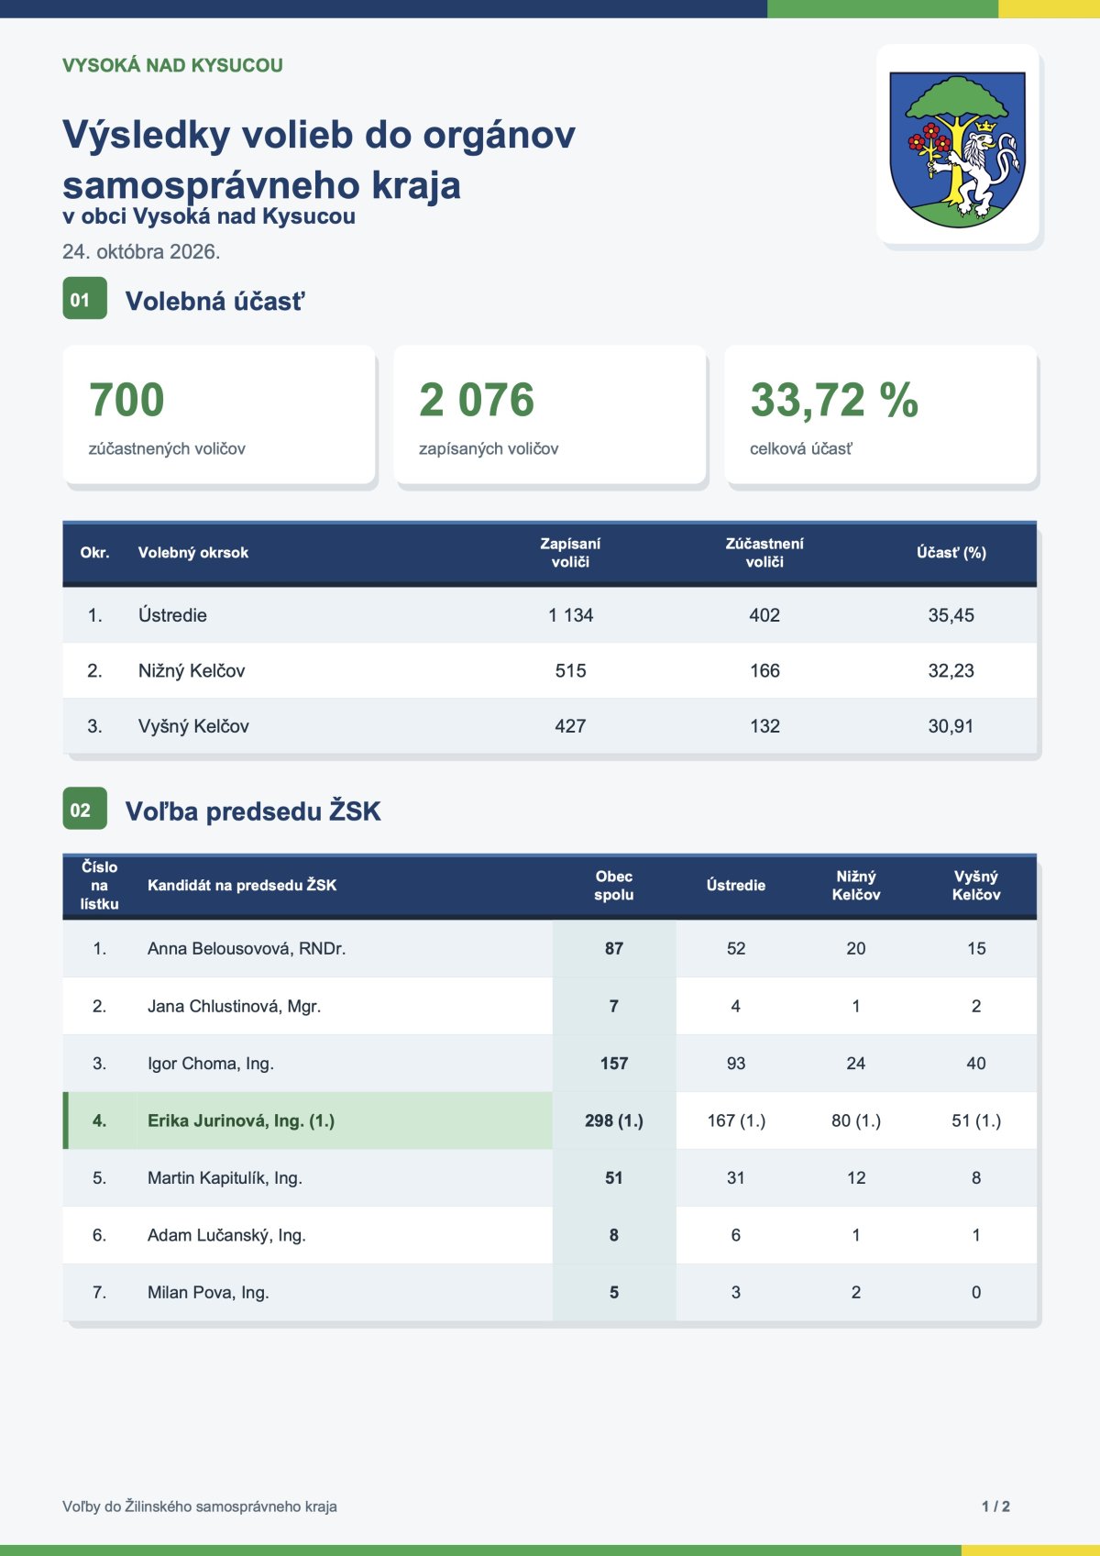Image resolution: width=1100 pixels, height=1556 pixels.
Task: Click the Vysoká nad Kysucou coat of arms
Action: coord(957,149)
